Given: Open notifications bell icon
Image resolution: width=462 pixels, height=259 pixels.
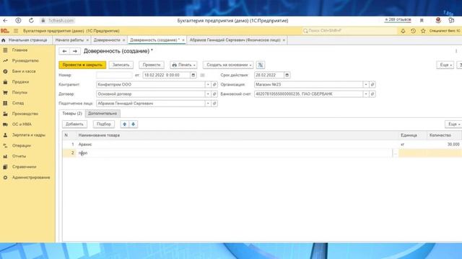Looking at the screenshot, I should pyautogui.click(x=403, y=31).
